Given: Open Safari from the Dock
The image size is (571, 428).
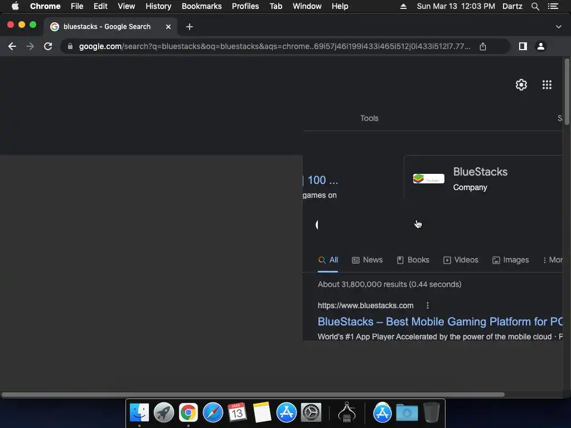Looking at the screenshot, I should click(x=212, y=412).
